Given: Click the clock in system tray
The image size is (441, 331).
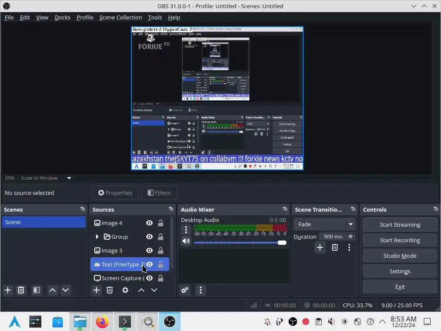Looking at the screenshot, I should pos(403,322).
